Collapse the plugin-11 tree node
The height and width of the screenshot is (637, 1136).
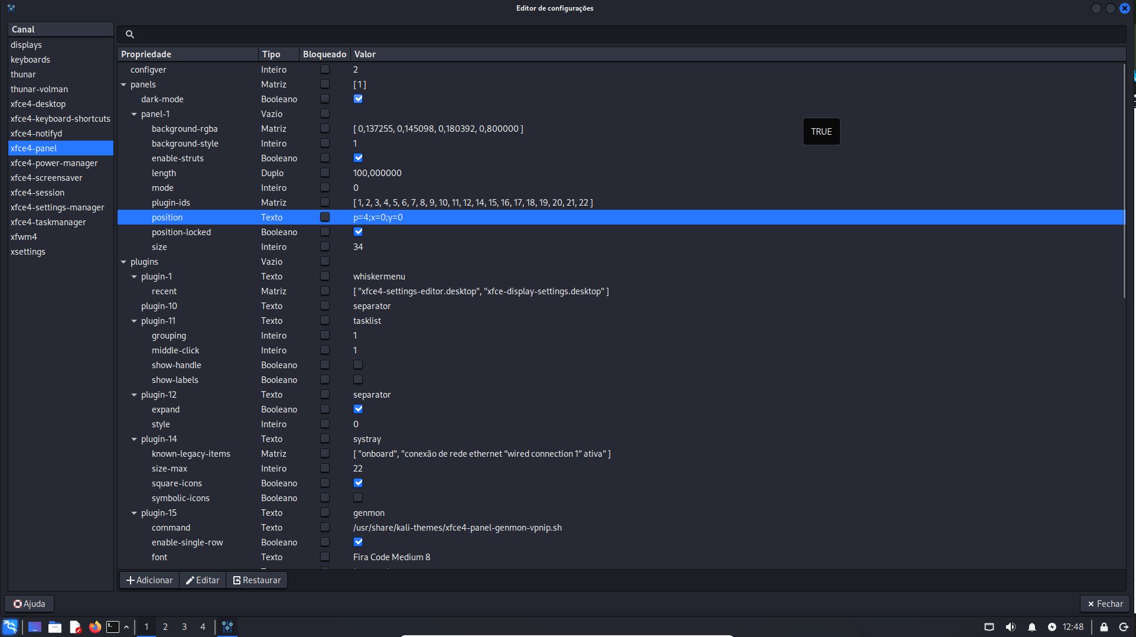pyautogui.click(x=135, y=321)
